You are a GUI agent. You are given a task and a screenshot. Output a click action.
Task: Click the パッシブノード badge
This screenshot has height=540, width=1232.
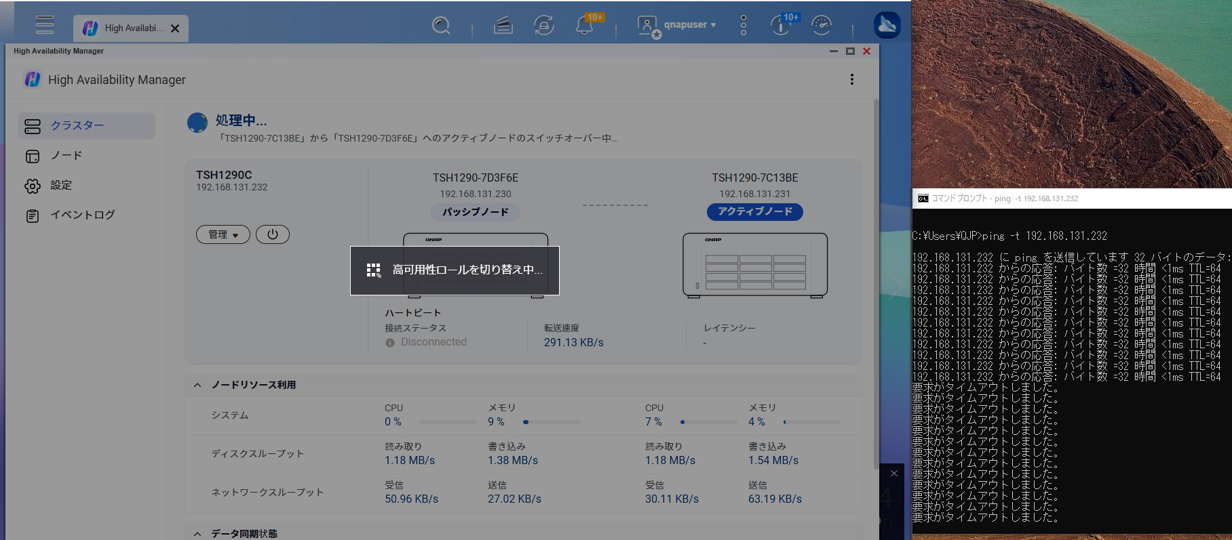coord(476,212)
